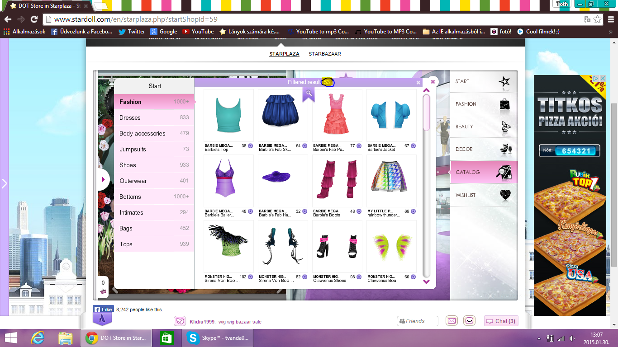This screenshot has width=618, height=347.
Task: Open Barbie's pink dress thumbnail
Action: coord(337,116)
